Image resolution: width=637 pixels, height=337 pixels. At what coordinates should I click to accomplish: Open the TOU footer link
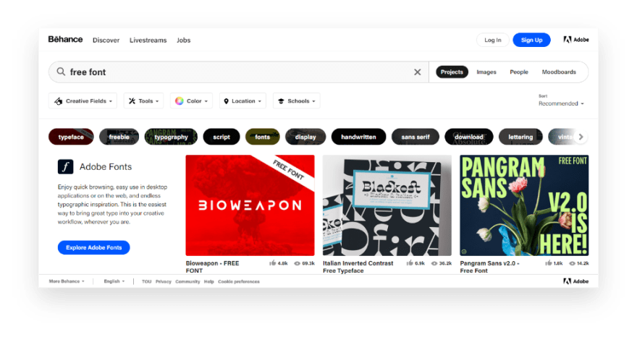[146, 281]
